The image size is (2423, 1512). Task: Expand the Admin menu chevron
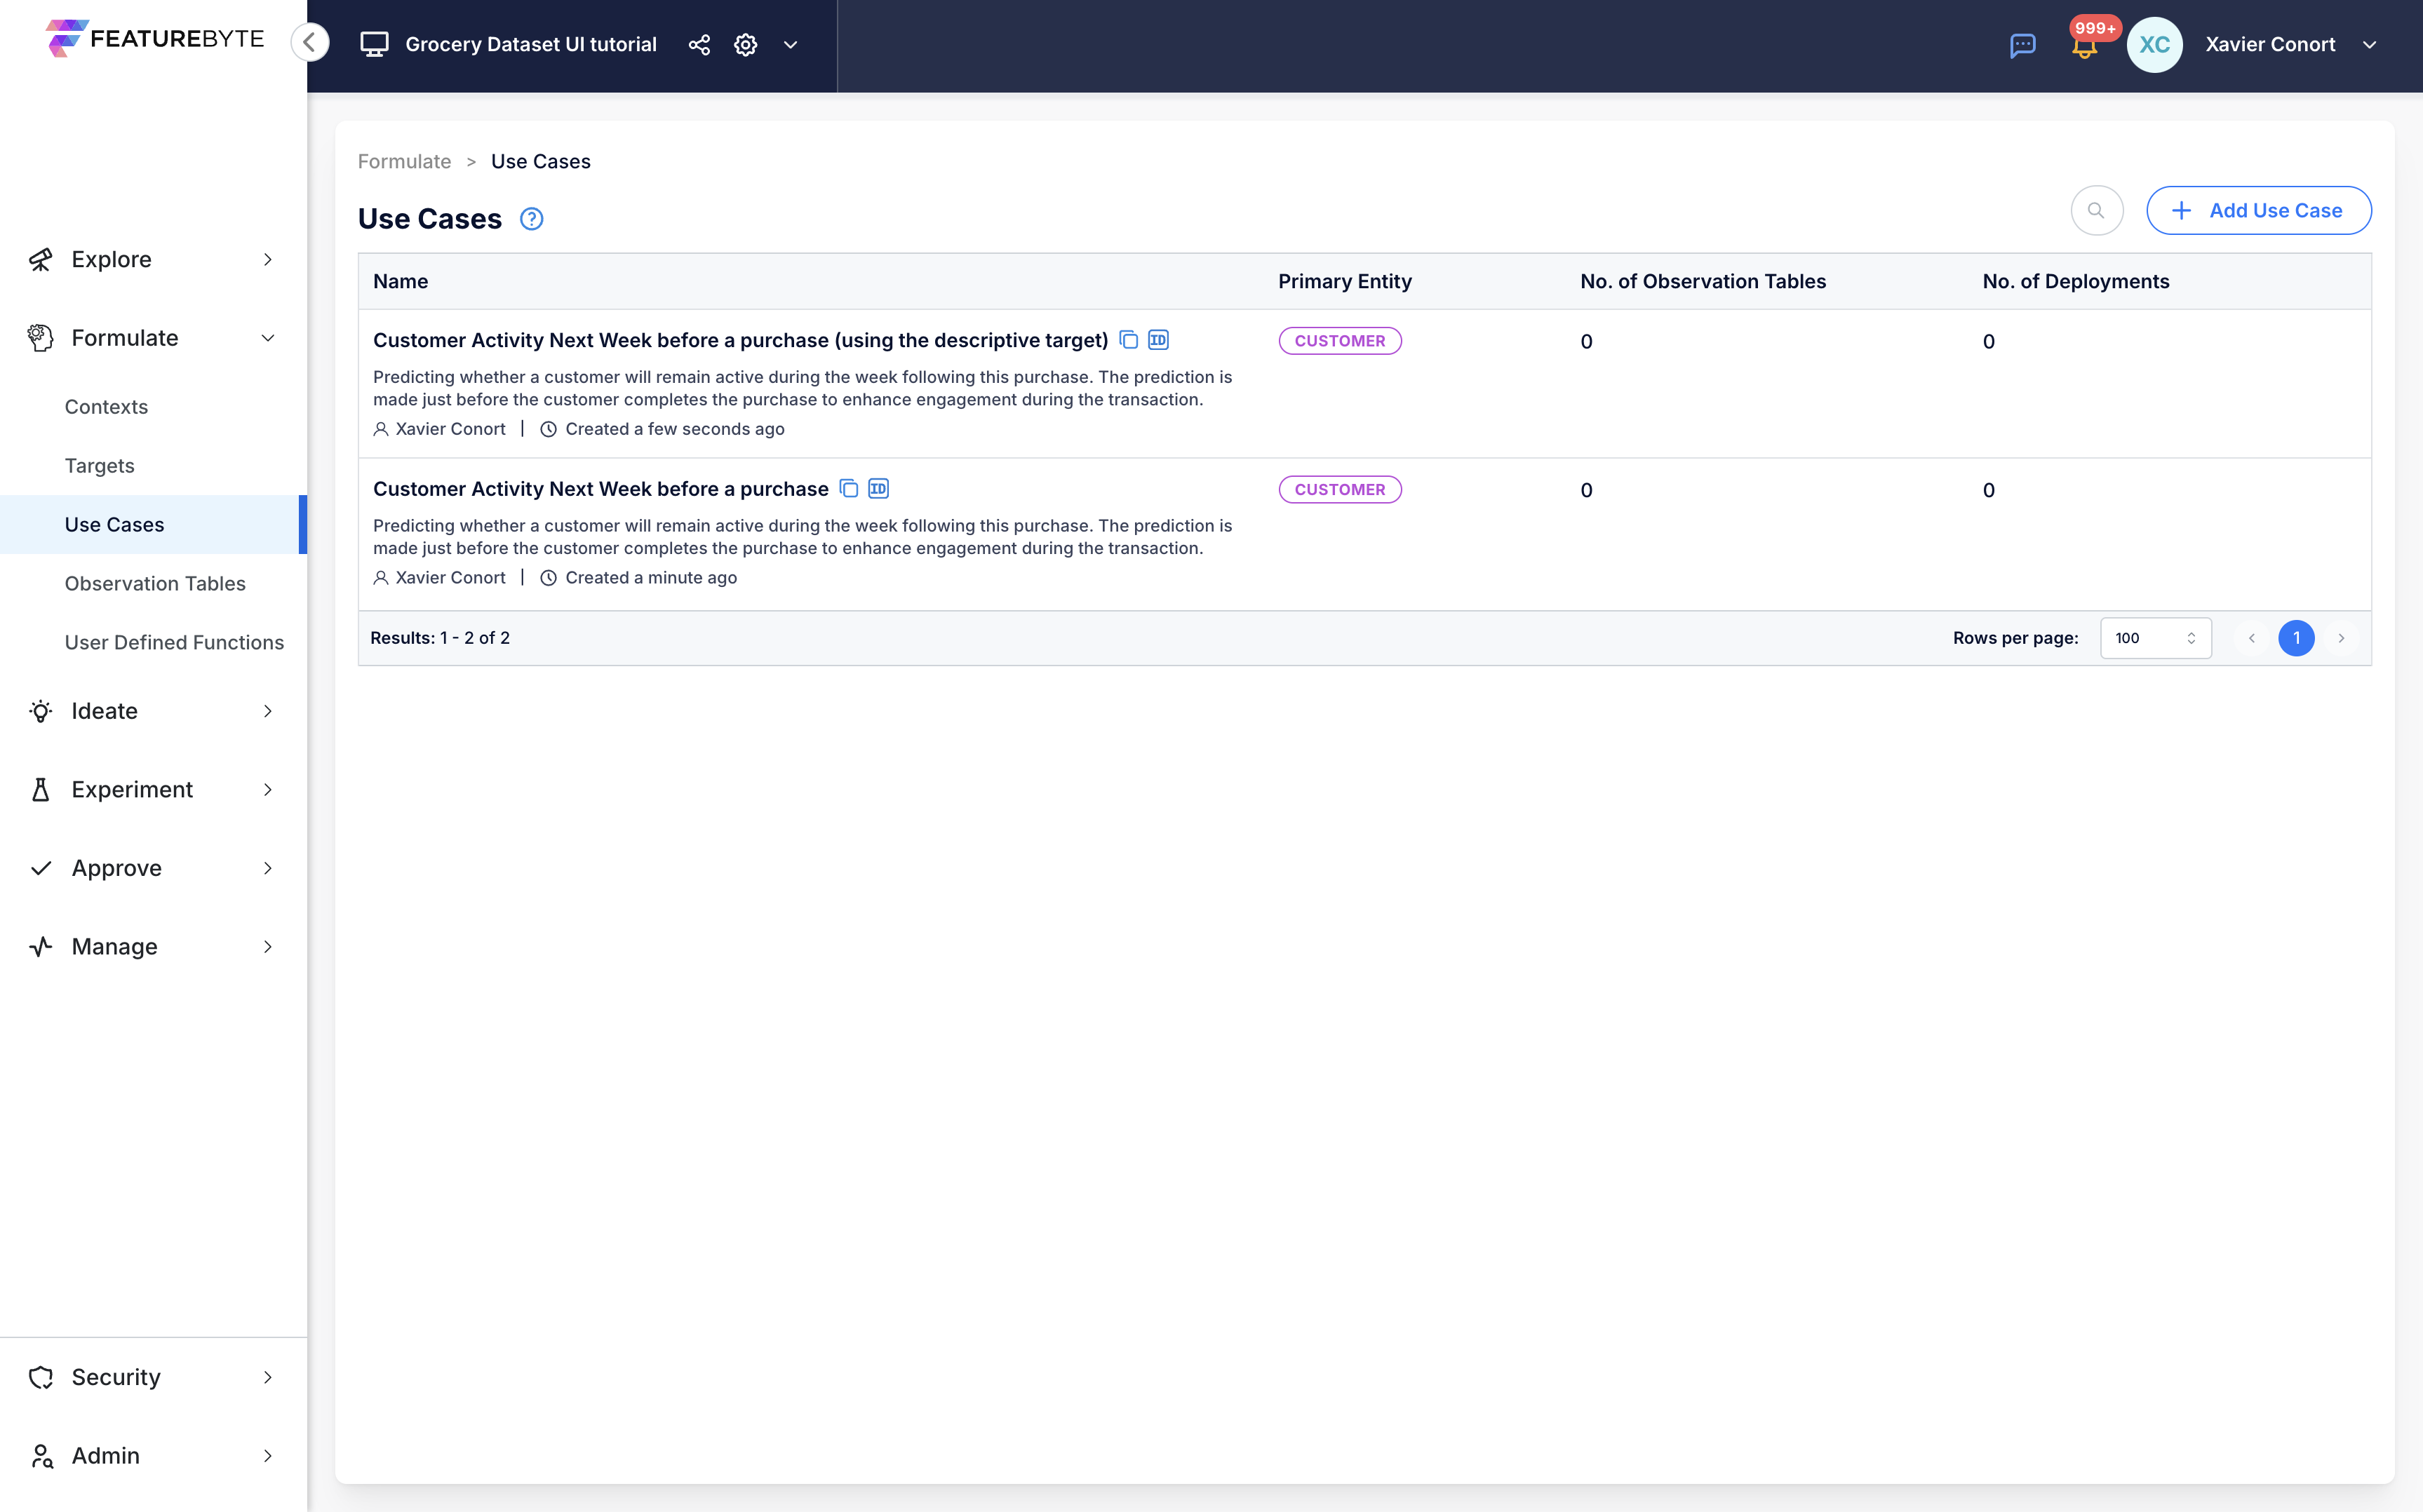click(x=267, y=1456)
